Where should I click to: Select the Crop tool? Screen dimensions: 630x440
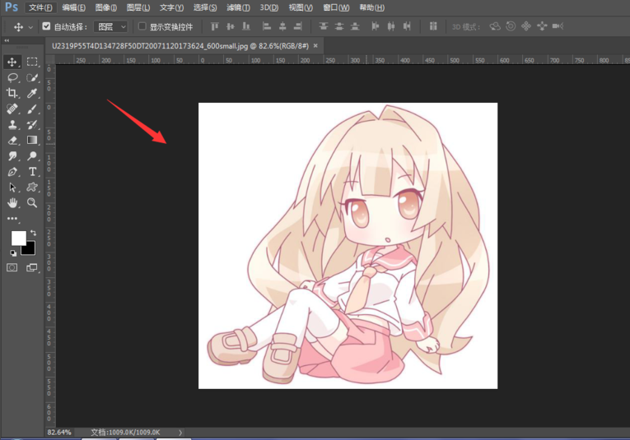(x=12, y=94)
